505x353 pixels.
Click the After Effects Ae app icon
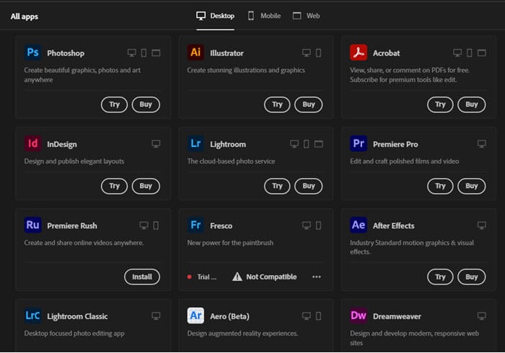pyautogui.click(x=359, y=225)
